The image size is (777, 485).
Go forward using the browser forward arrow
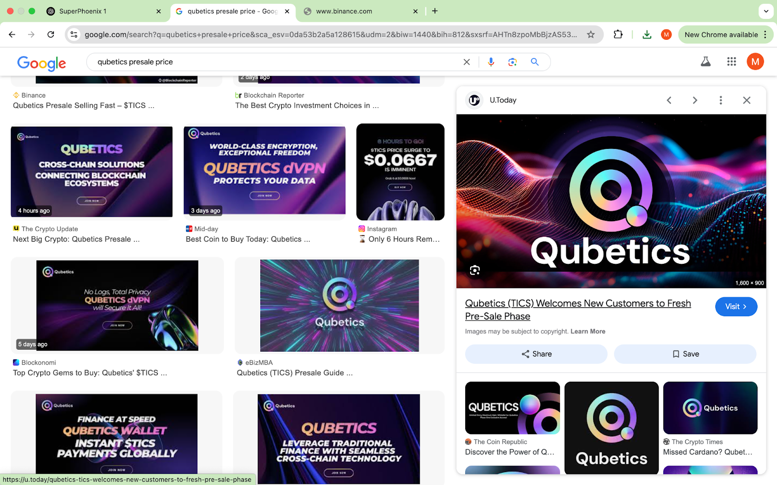(31, 34)
